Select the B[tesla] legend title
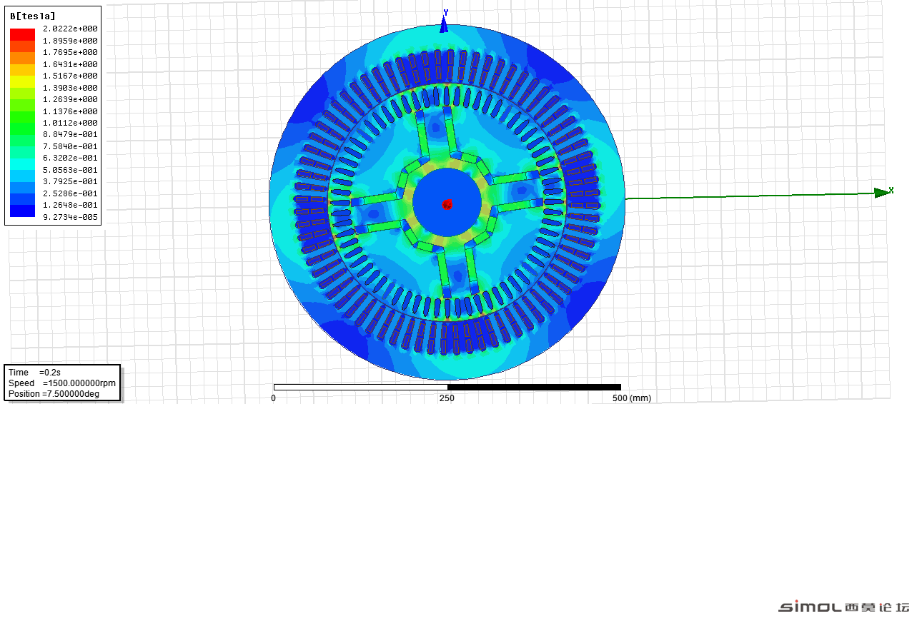 33,16
